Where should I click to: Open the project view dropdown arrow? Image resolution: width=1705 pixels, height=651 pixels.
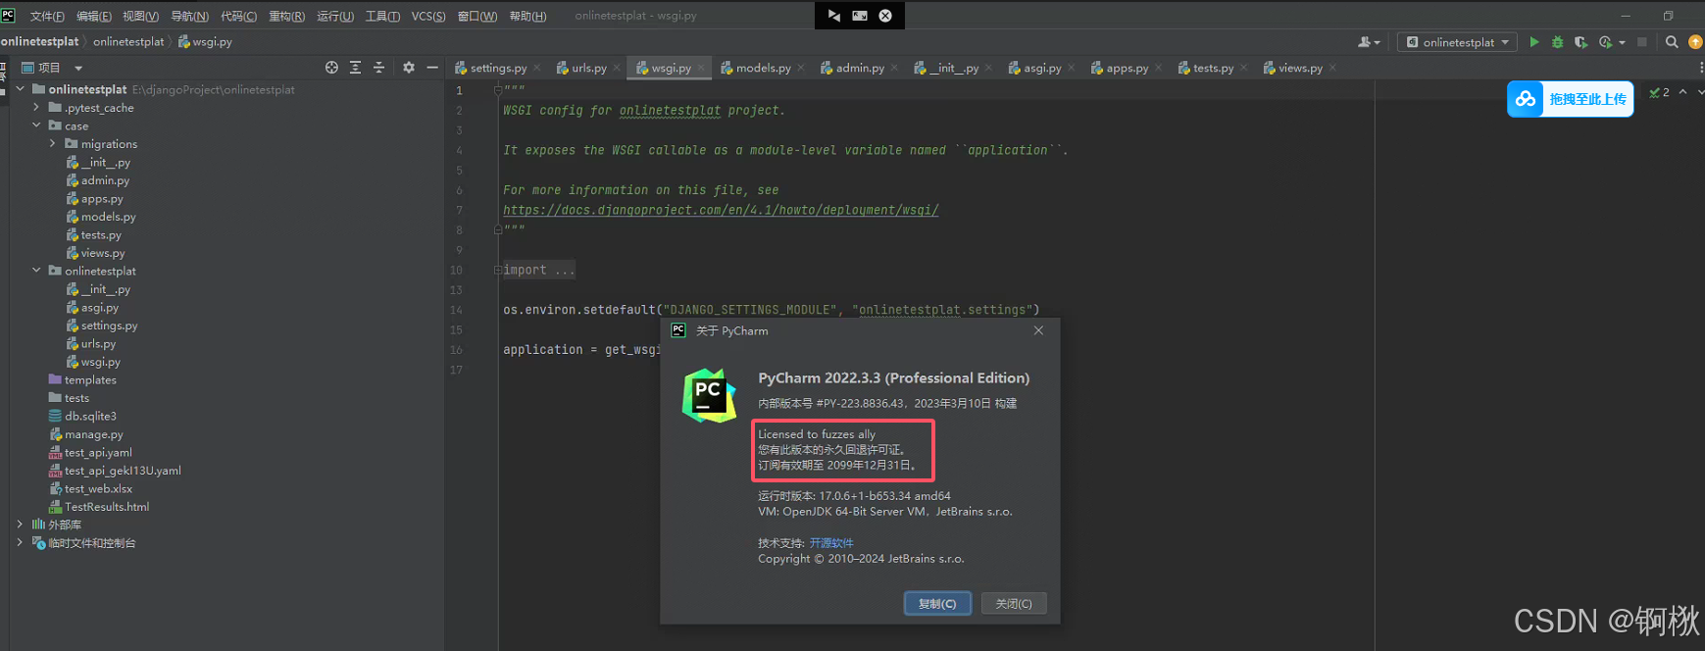click(78, 68)
